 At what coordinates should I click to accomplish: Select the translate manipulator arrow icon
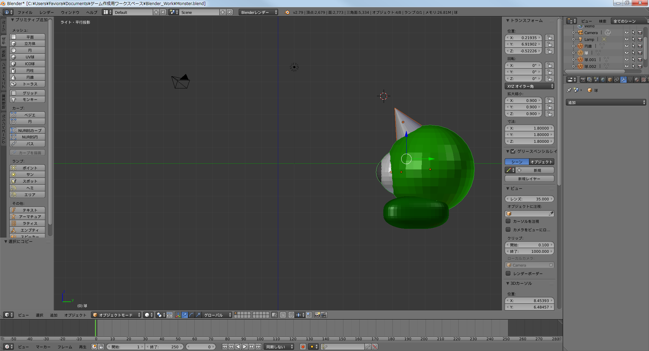tap(185, 315)
